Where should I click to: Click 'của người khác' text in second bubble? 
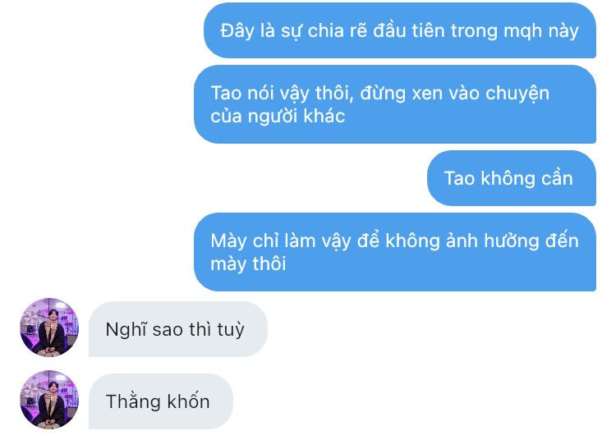point(278,117)
